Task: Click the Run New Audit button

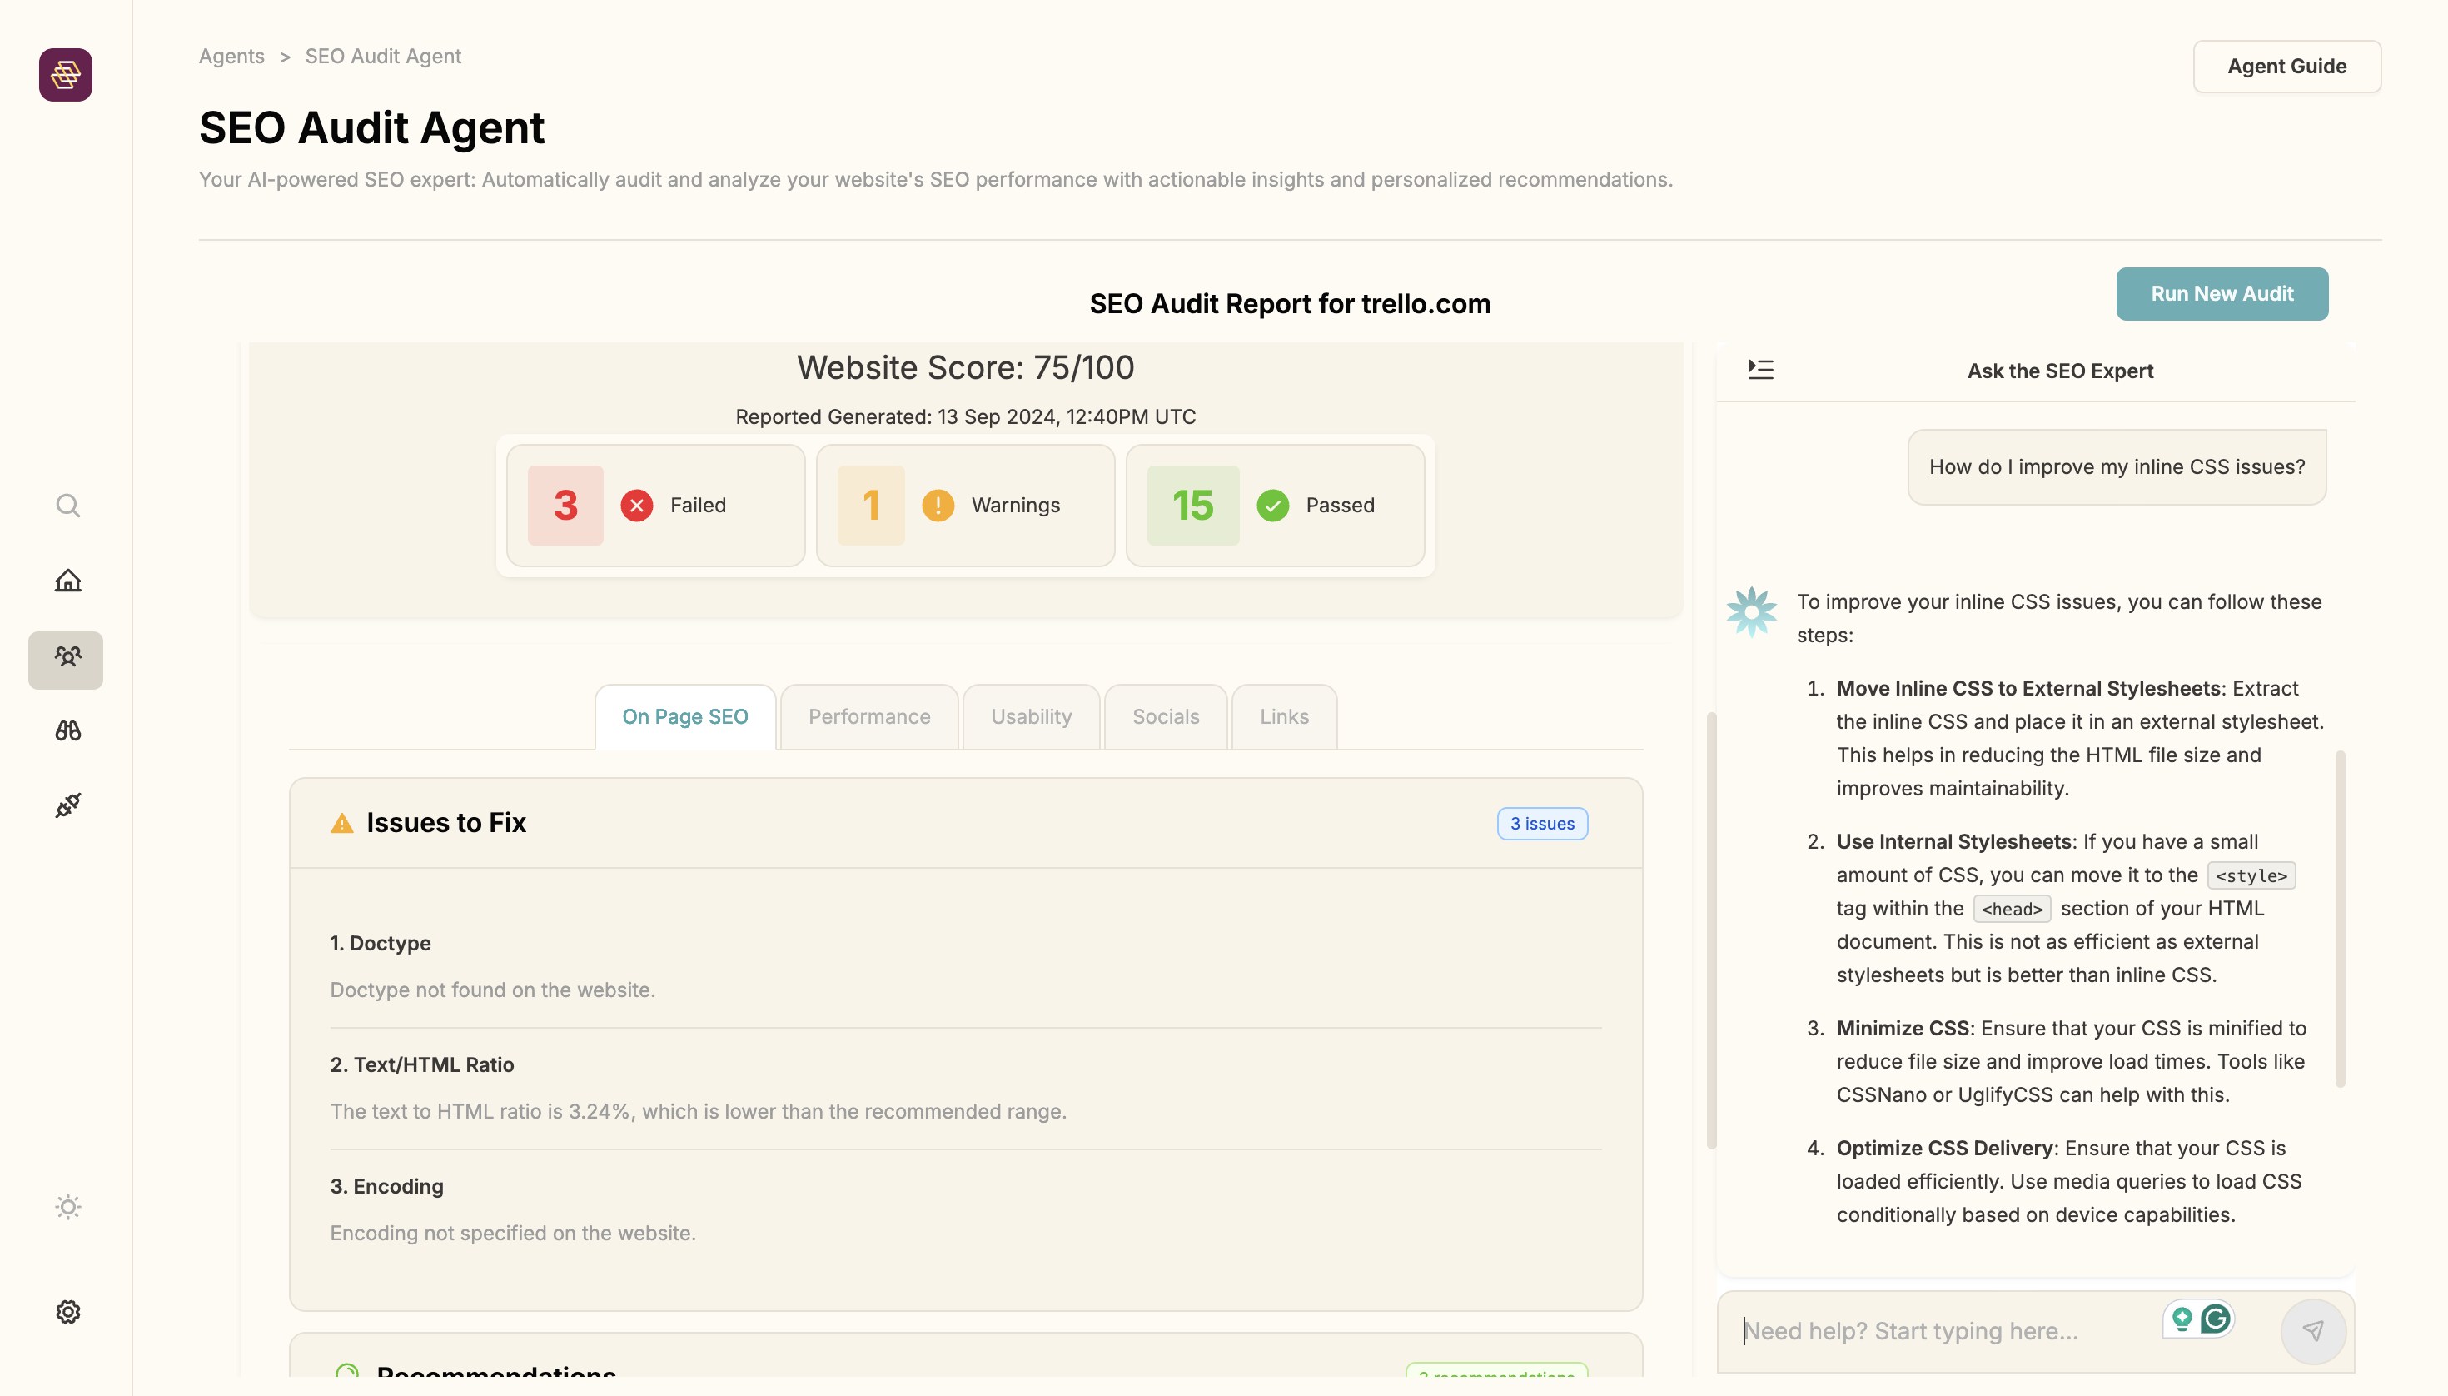Action: [x=2221, y=293]
